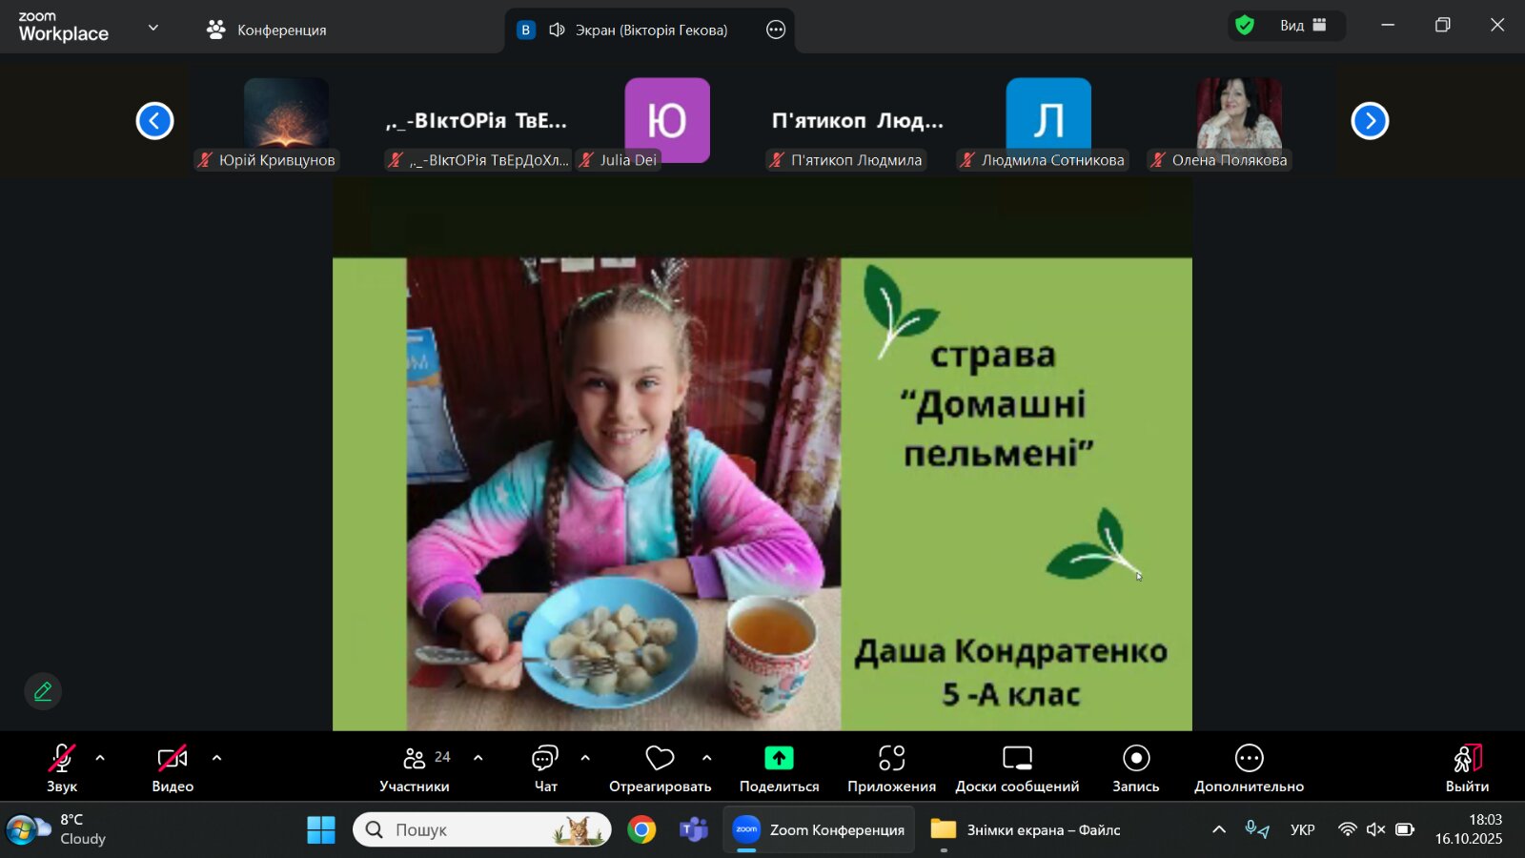This screenshot has height=858, width=1525.
Task: Open the Zoom Workplace dropdown chevron
Action: coord(153,28)
